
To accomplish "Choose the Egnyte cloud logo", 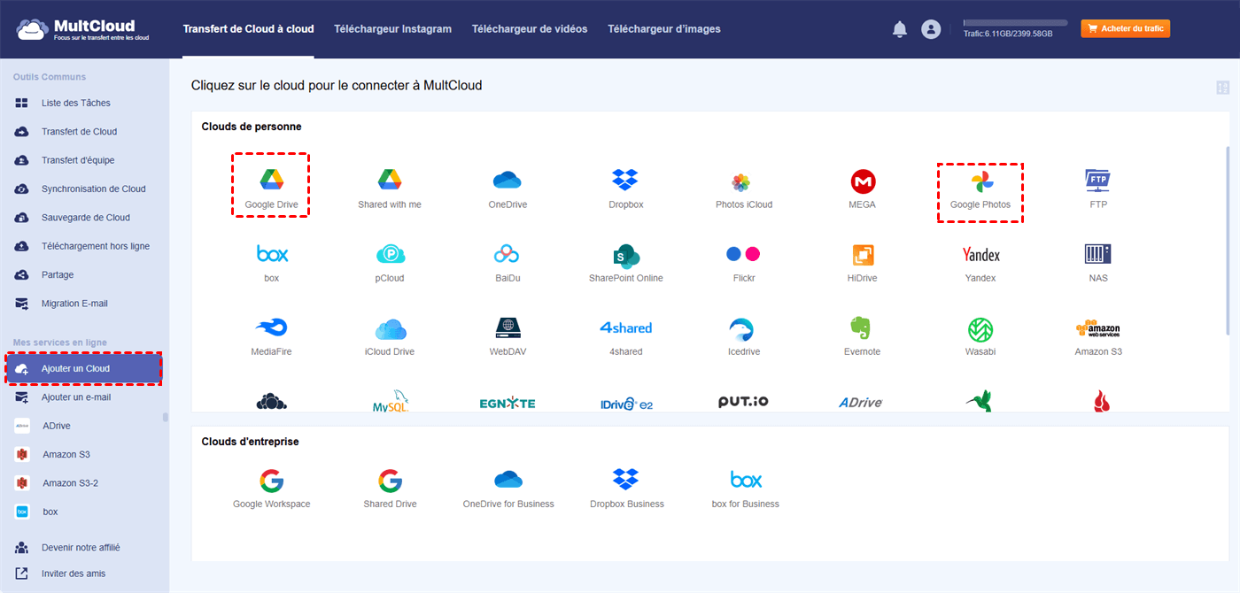I will click(508, 404).
